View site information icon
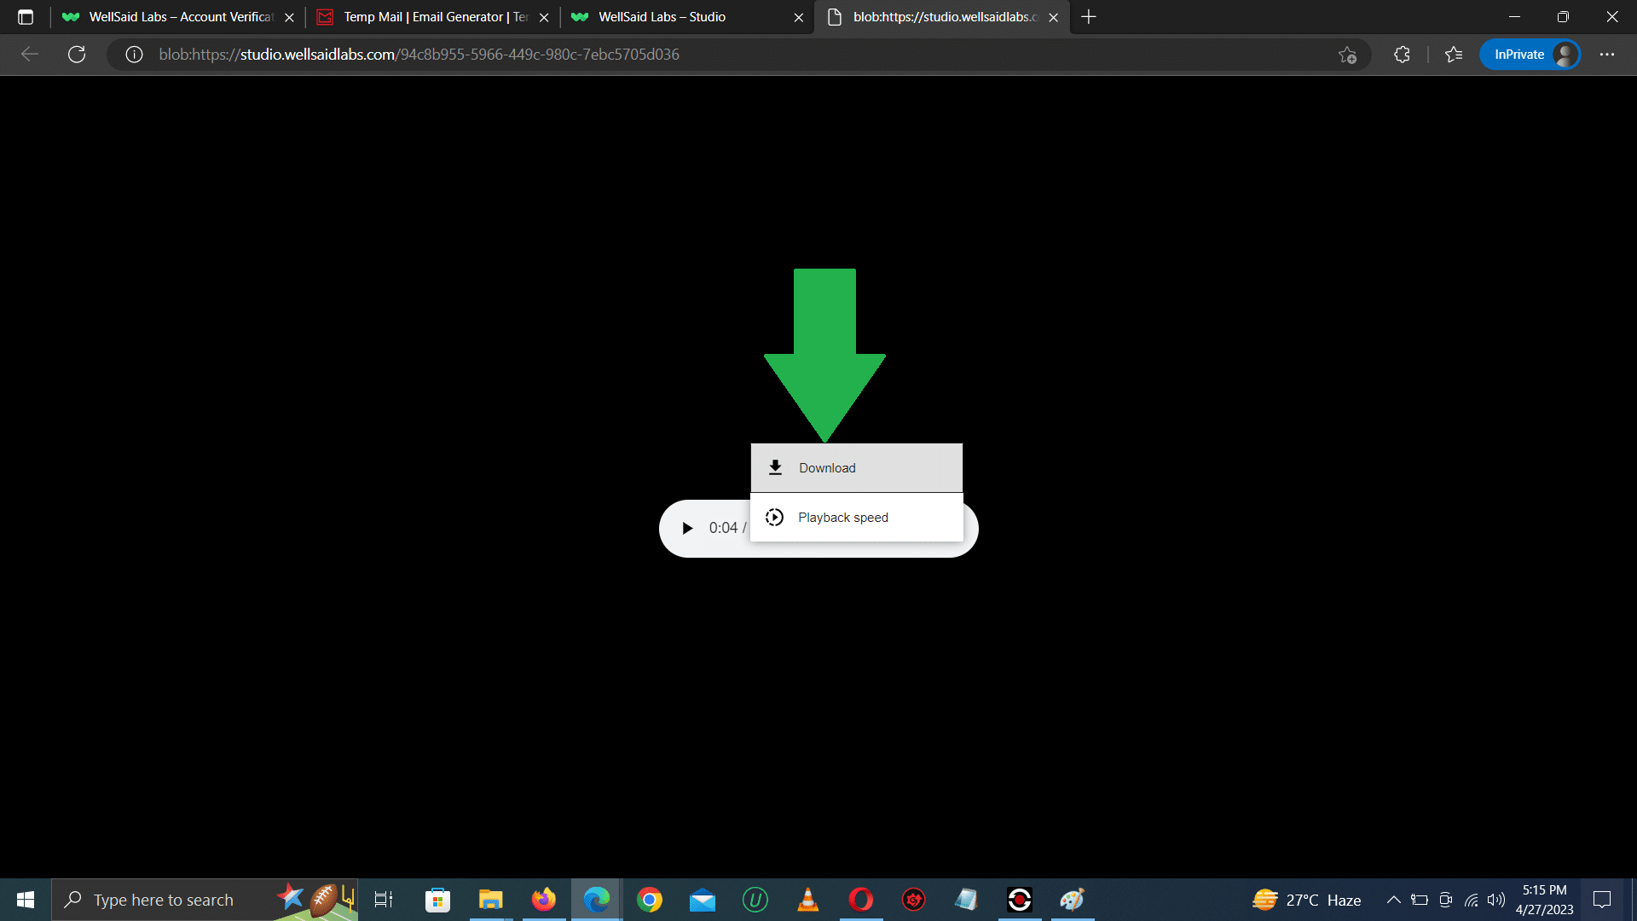This screenshot has height=921, width=1637. (x=134, y=55)
